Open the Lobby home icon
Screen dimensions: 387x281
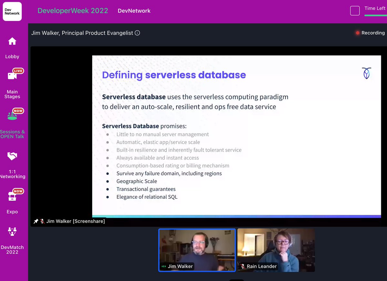click(x=12, y=42)
